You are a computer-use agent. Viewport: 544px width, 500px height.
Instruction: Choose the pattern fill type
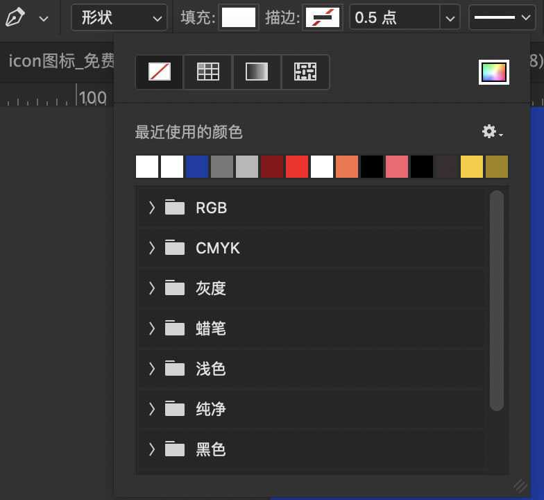click(x=305, y=72)
